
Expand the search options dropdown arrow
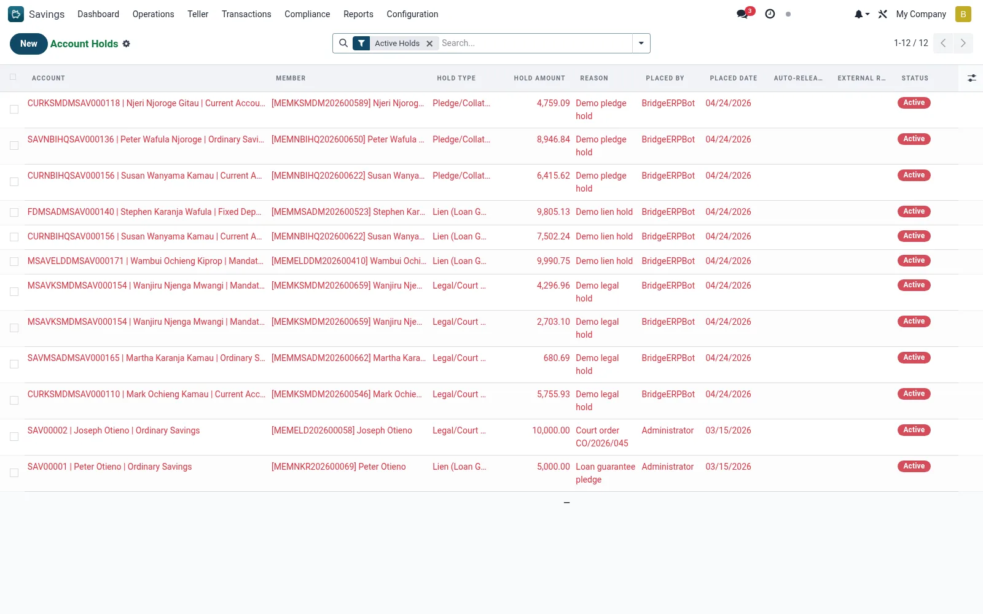pyautogui.click(x=641, y=43)
